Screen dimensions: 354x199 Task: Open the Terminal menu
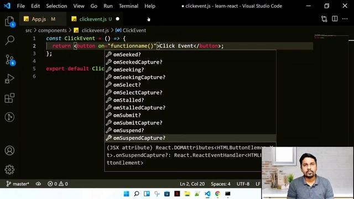click(x=128, y=6)
